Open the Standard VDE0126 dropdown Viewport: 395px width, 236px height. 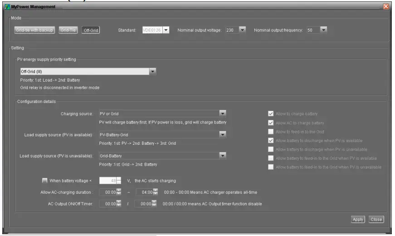pos(166,30)
